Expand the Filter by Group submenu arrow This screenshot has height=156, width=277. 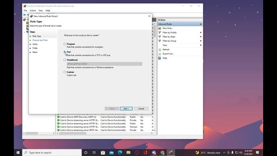click(x=201, y=41)
